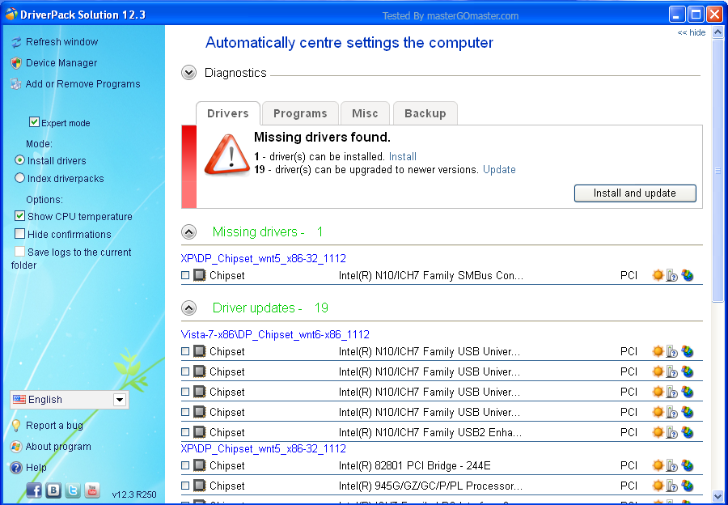This screenshot has width=728, height=505.
Task: Click the About program Windows logo icon
Action: (x=16, y=447)
